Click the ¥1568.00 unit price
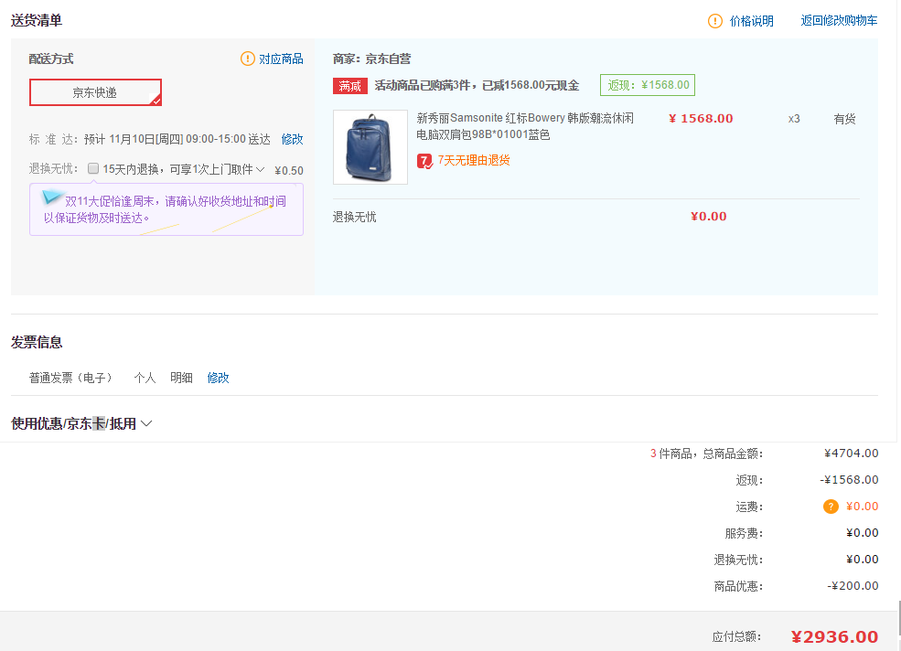The width and height of the screenshot is (901, 651). (x=701, y=118)
